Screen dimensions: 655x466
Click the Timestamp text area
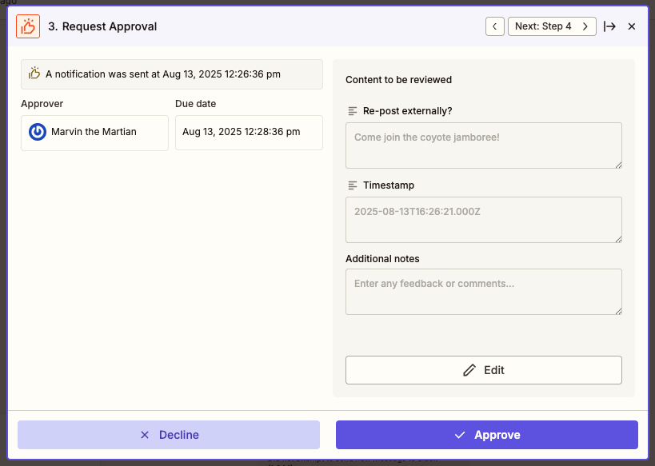[x=483, y=220]
